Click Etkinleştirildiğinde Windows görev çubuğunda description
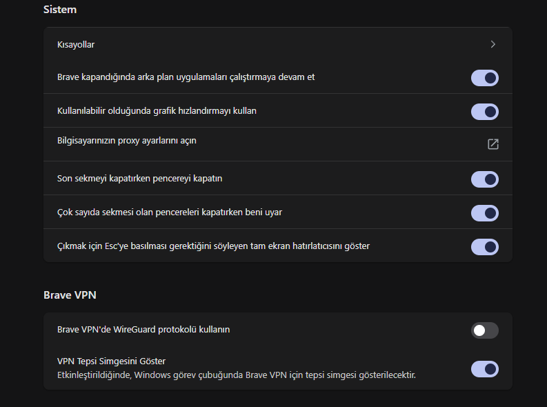Image resolution: width=547 pixels, height=407 pixels. point(237,375)
